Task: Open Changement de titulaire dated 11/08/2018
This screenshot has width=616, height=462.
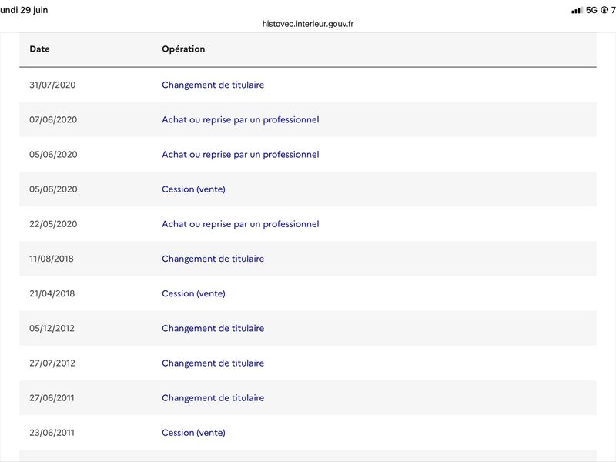Action: (x=213, y=259)
